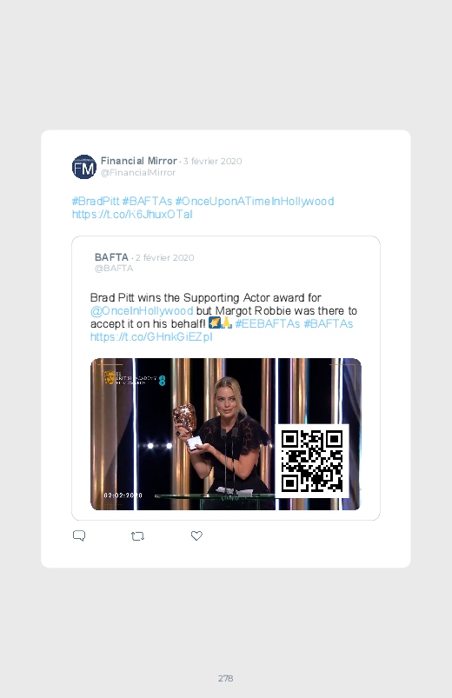Open the #BradPitt hashtag
452x698 pixels.
coord(96,201)
